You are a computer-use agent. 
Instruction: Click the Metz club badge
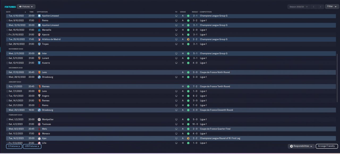(x=39, y=129)
